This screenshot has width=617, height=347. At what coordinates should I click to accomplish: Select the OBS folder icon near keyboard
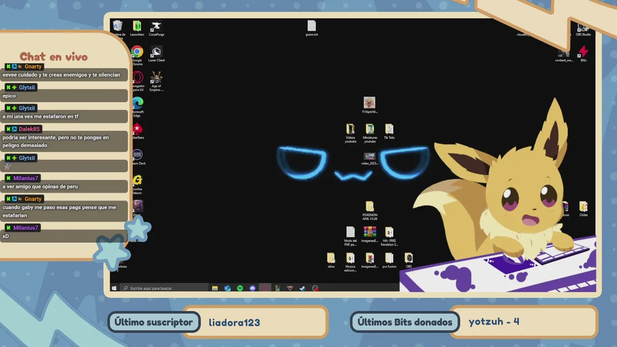click(x=408, y=260)
